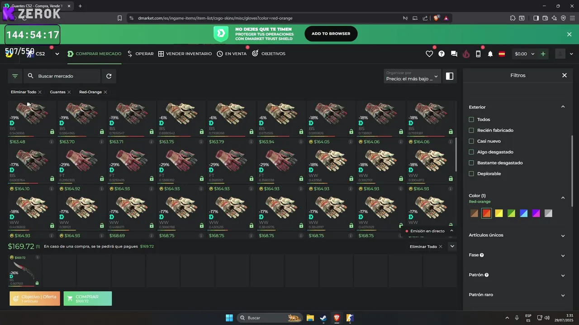Refresh the market listing

coord(109,76)
